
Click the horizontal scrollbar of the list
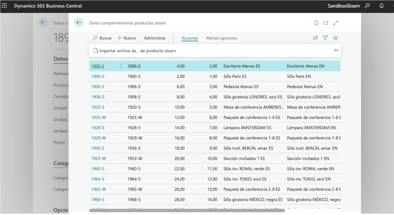[187, 210]
